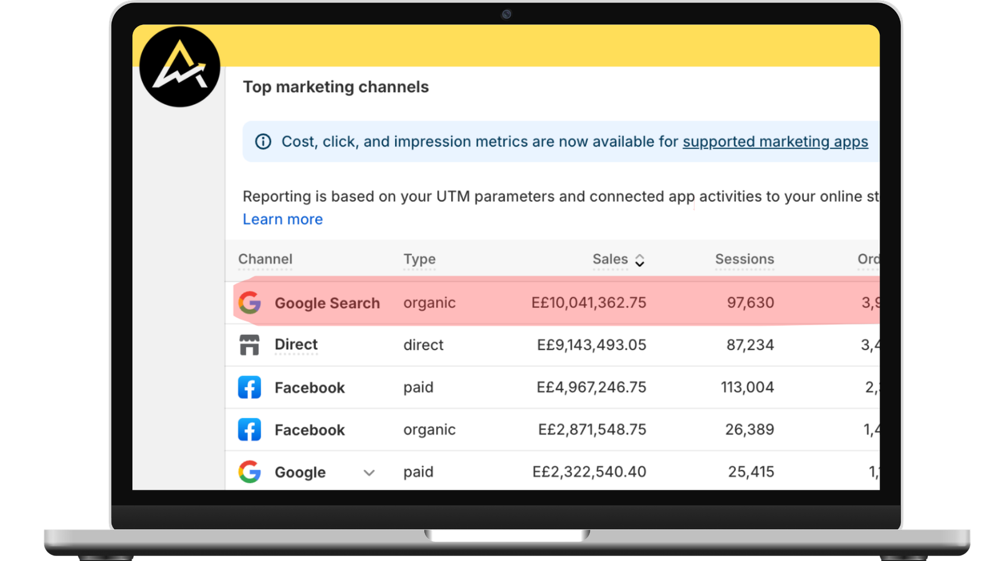Click the sales value E£10,041,362.75
Image resolution: width=997 pixels, height=561 pixels.
pyautogui.click(x=589, y=303)
